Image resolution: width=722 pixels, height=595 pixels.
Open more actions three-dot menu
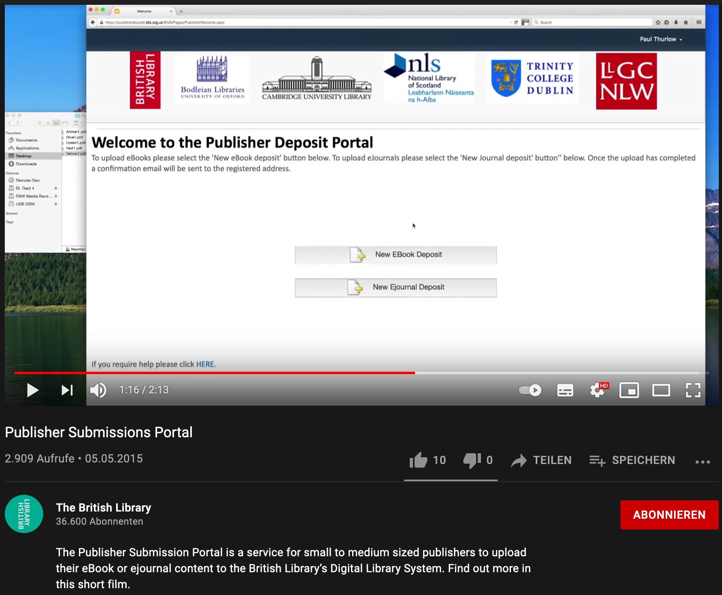click(702, 462)
